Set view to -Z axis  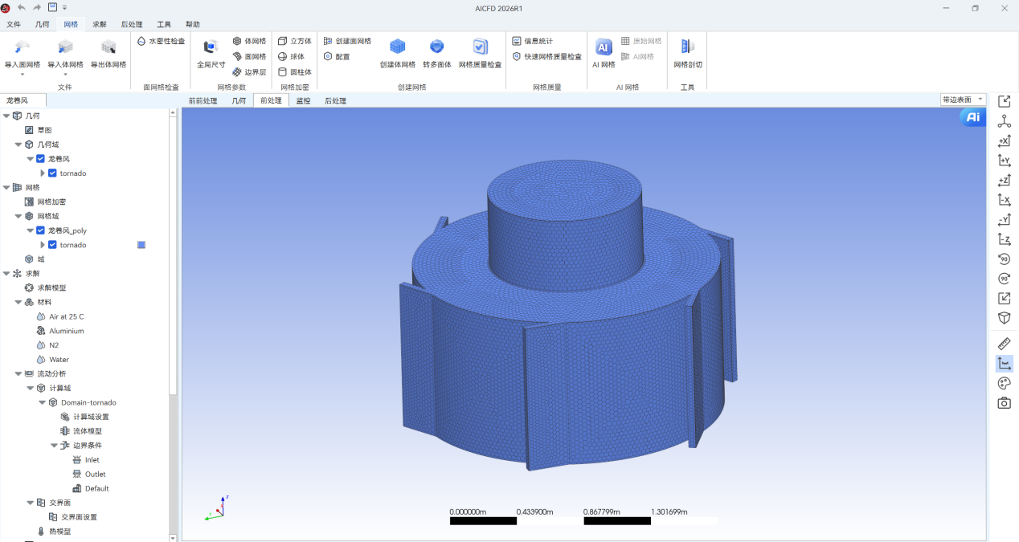(1004, 239)
